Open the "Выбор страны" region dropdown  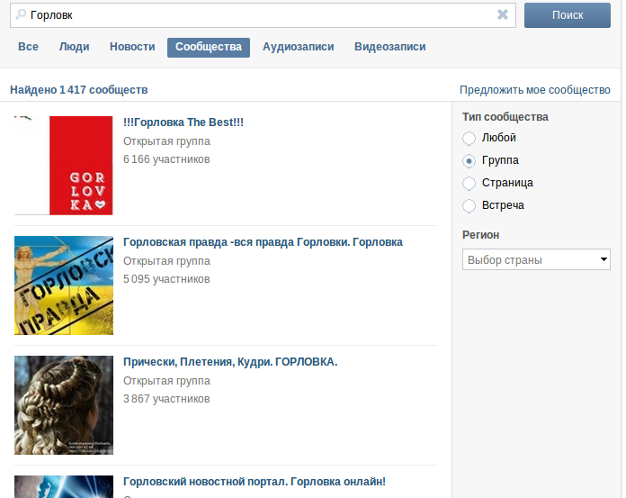click(536, 259)
